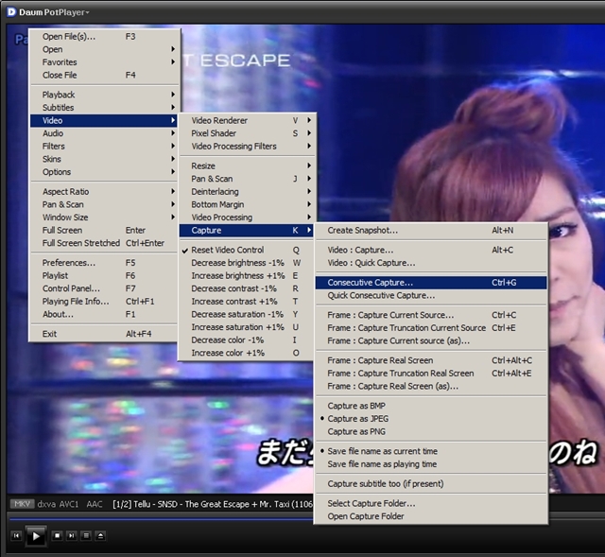Click the eject/open file icon
The image size is (605, 557).
(101, 535)
